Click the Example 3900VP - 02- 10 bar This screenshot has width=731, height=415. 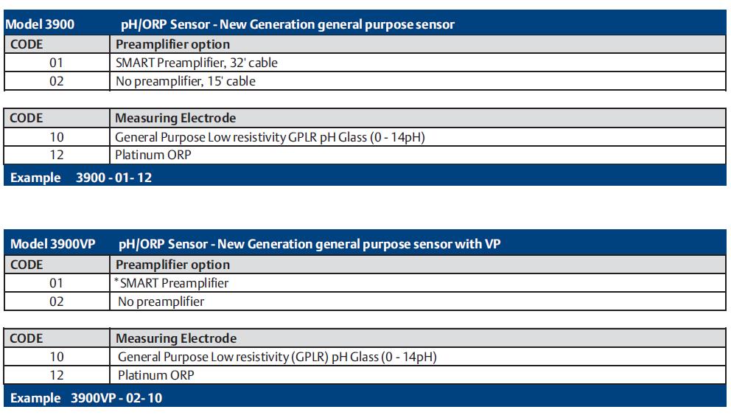(x=365, y=397)
